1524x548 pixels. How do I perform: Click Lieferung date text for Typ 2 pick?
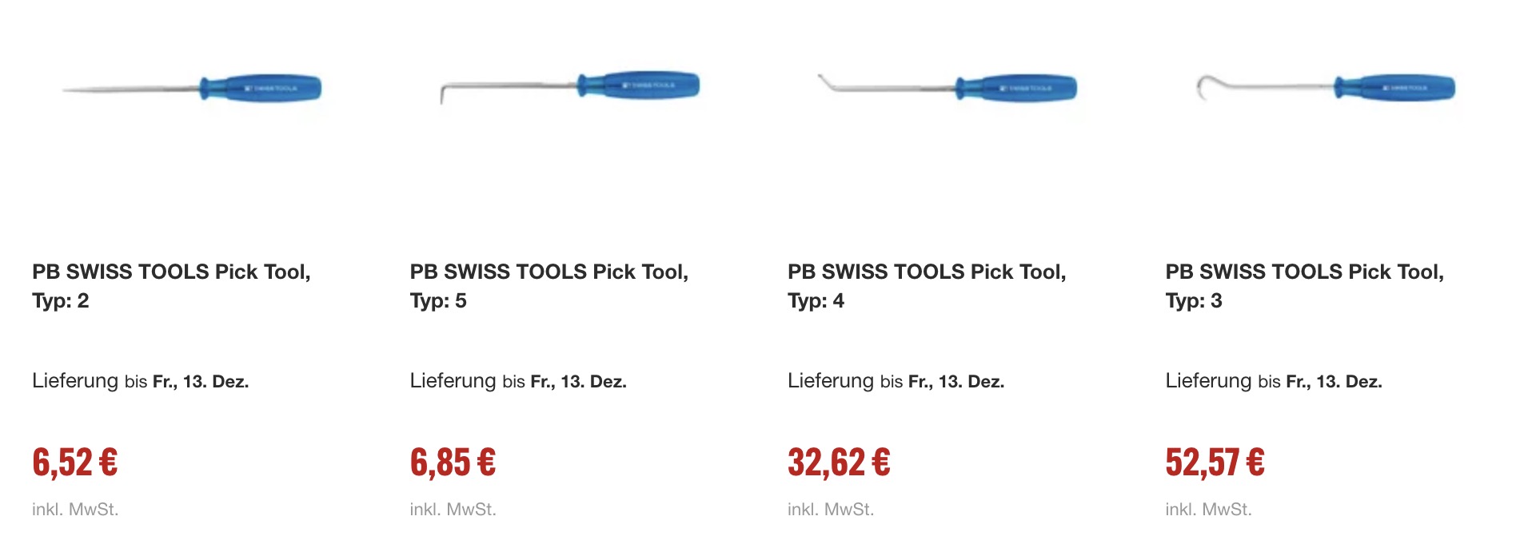tap(141, 381)
